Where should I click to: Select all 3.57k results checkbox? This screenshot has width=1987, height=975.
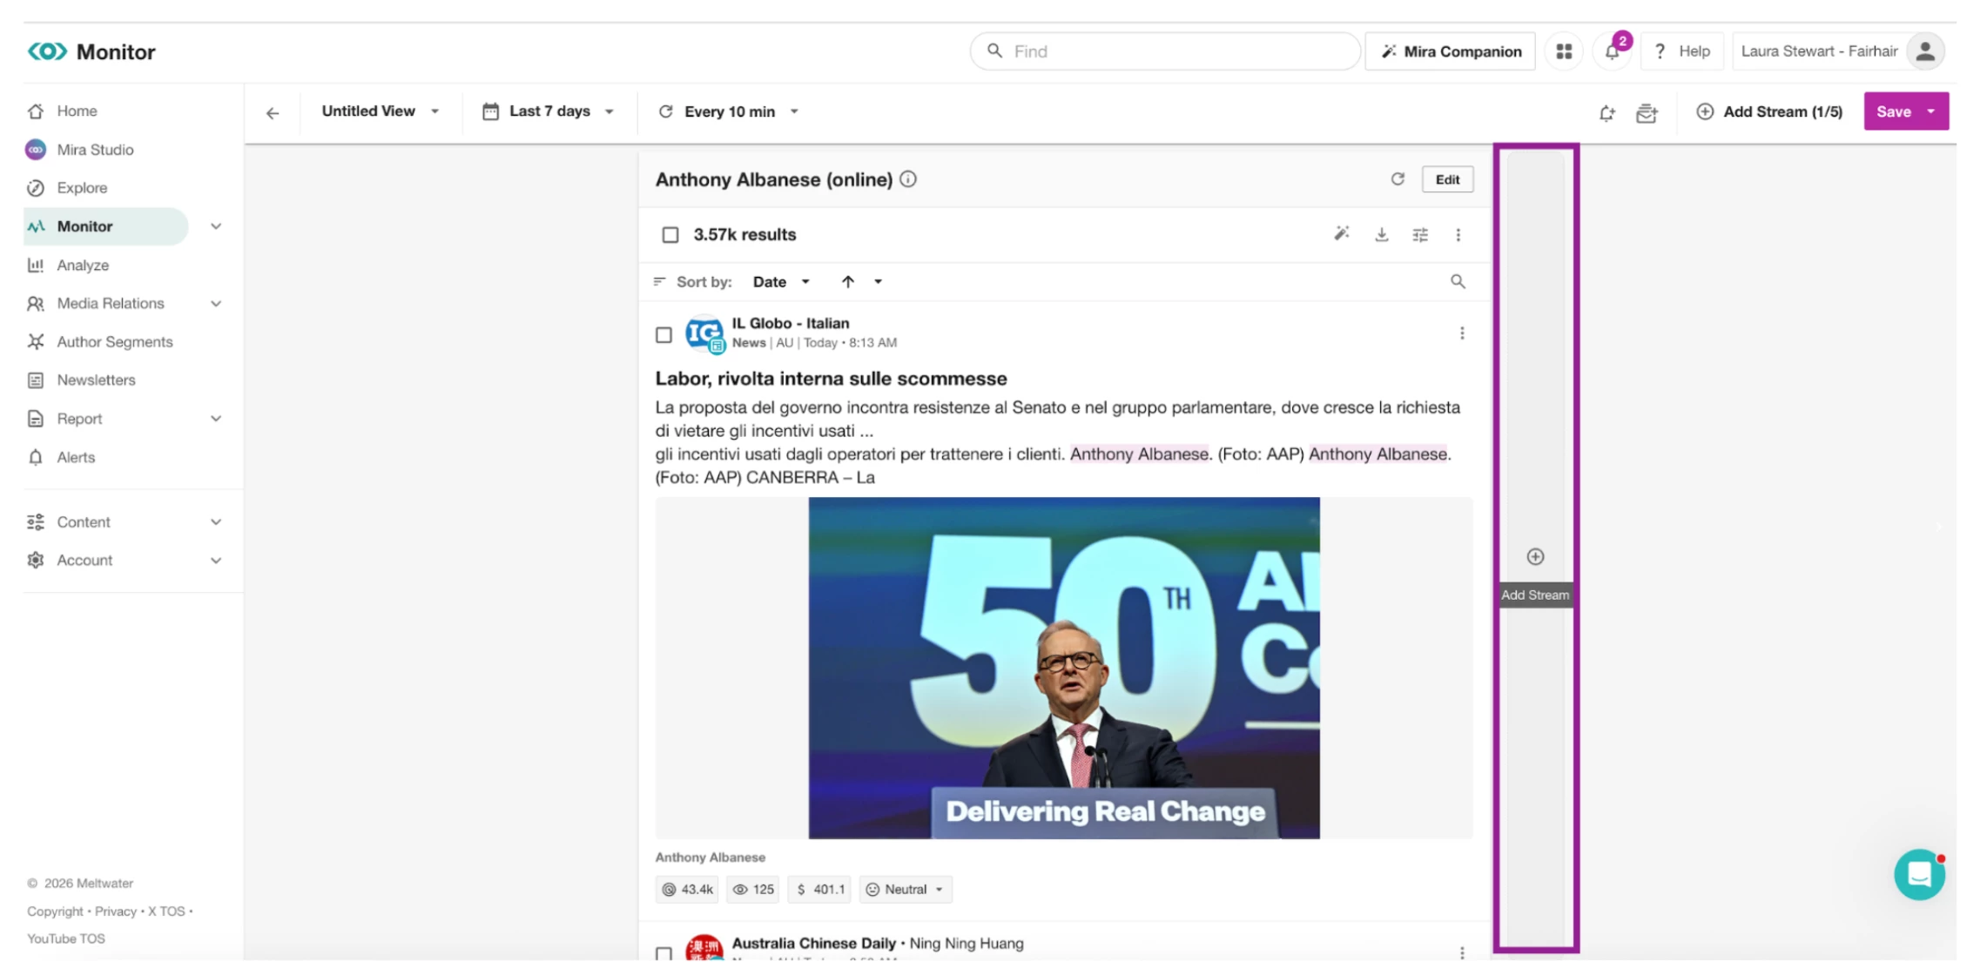click(670, 235)
